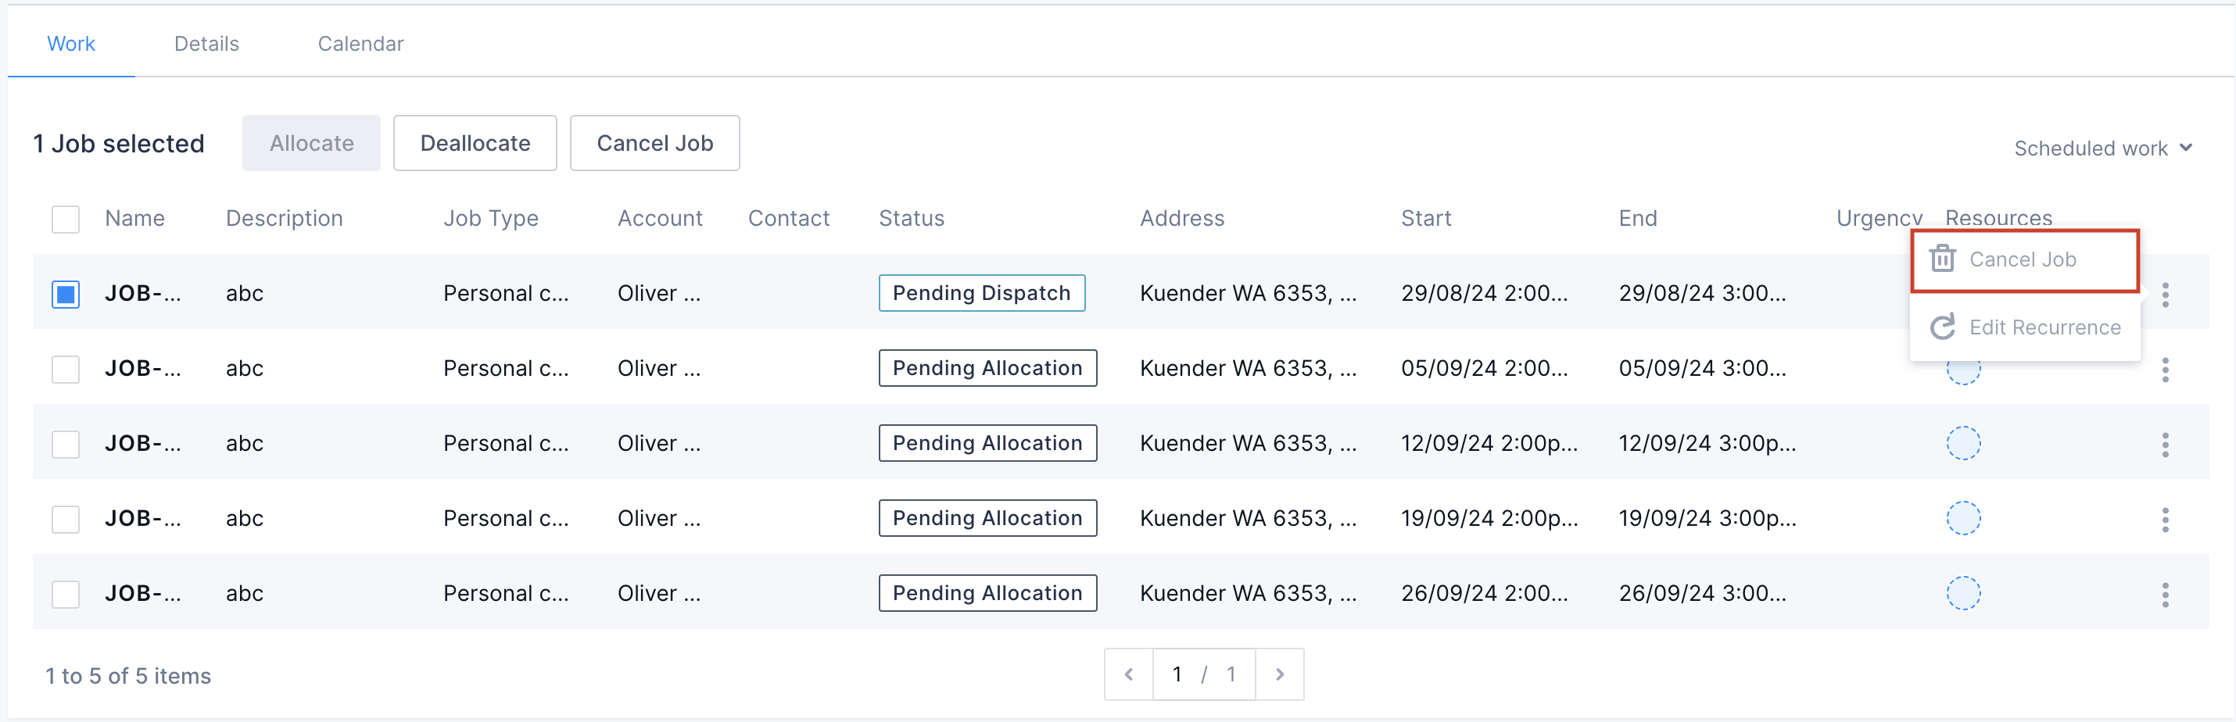The image size is (2236, 722).
Task: Open three-dot menu for the 12/09/24 job
Action: pyautogui.click(x=2165, y=445)
